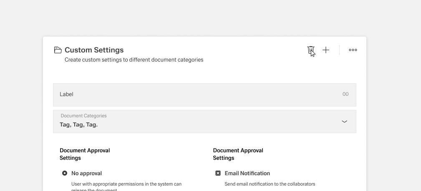This screenshot has height=191, width=421.
Task: Click the 'Tag, Tag, Tag.' selected value
Action: (79, 124)
